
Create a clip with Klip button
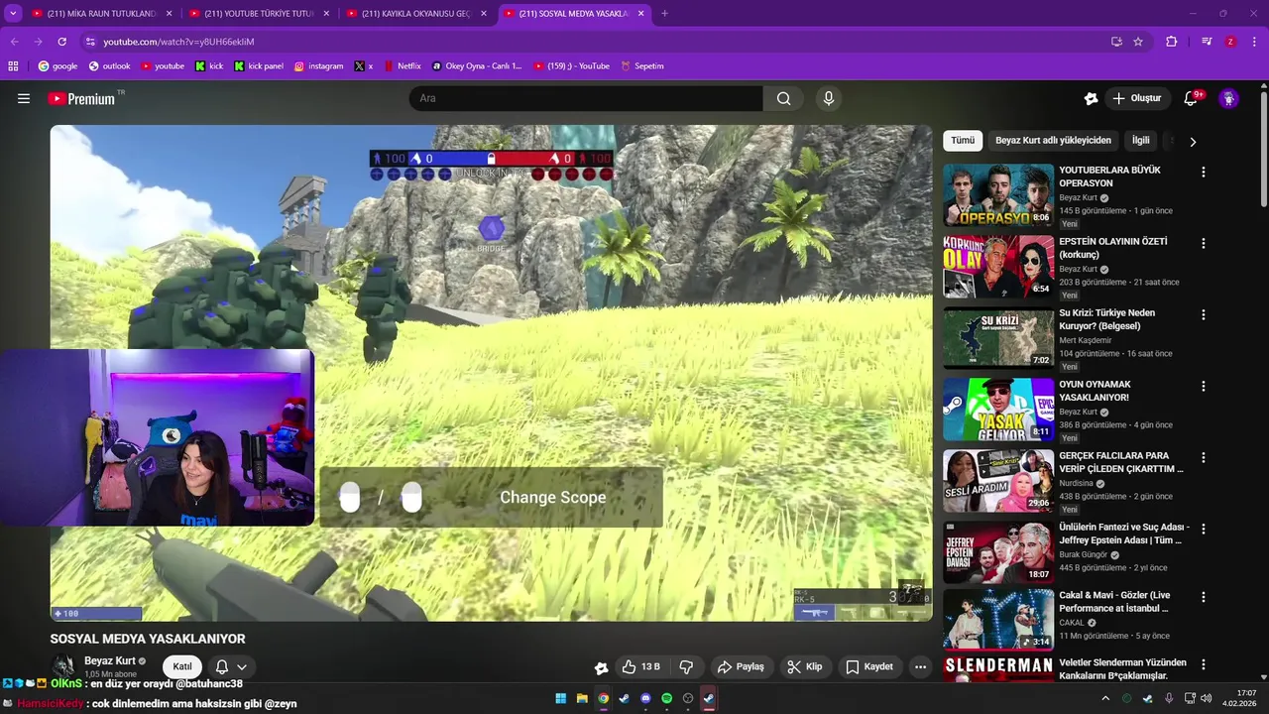tap(805, 666)
